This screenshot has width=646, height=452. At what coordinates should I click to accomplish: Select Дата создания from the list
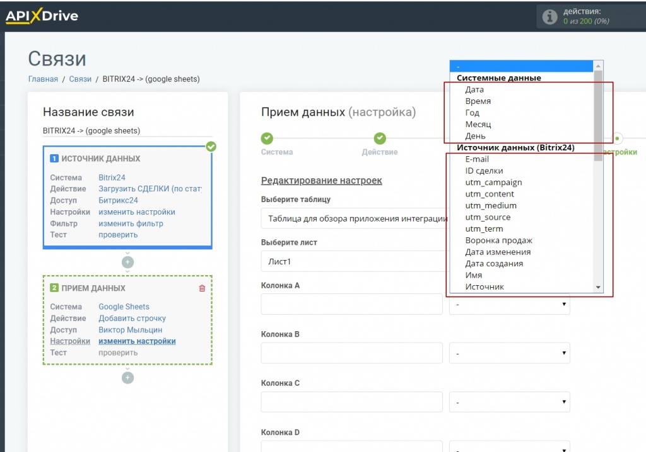pyautogui.click(x=521, y=263)
